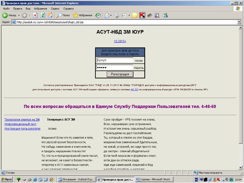Open the Сервис menu

pos(55,9)
